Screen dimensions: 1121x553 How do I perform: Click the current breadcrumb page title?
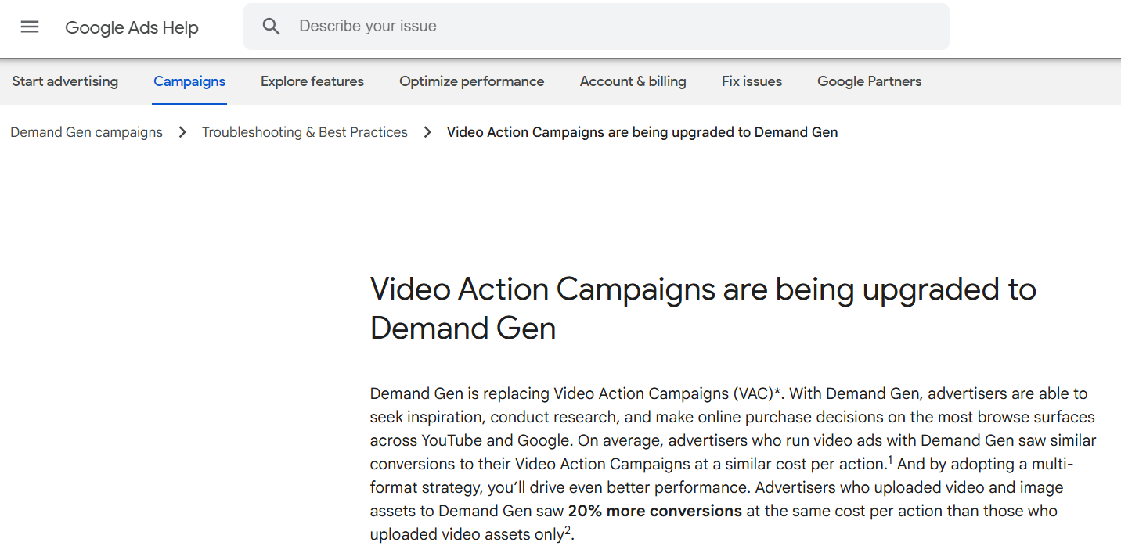pyautogui.click(x=641, y=132)
